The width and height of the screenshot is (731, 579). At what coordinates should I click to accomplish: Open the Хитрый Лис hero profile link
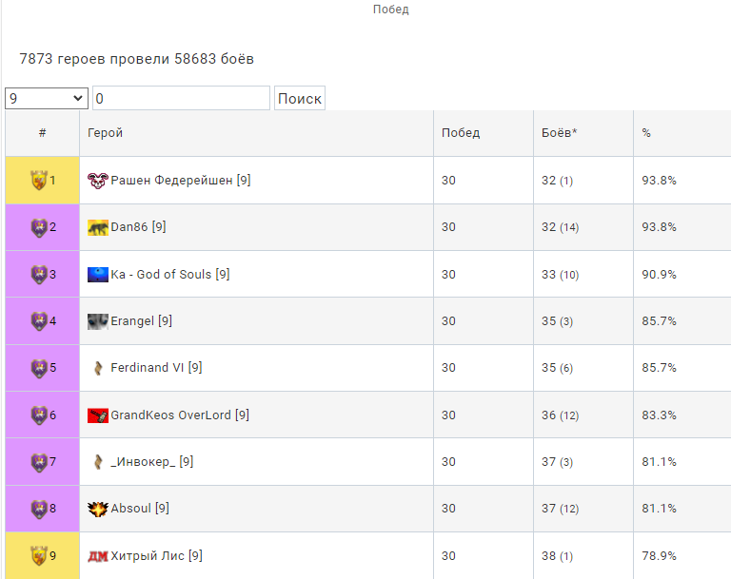[x=157, y=556]
